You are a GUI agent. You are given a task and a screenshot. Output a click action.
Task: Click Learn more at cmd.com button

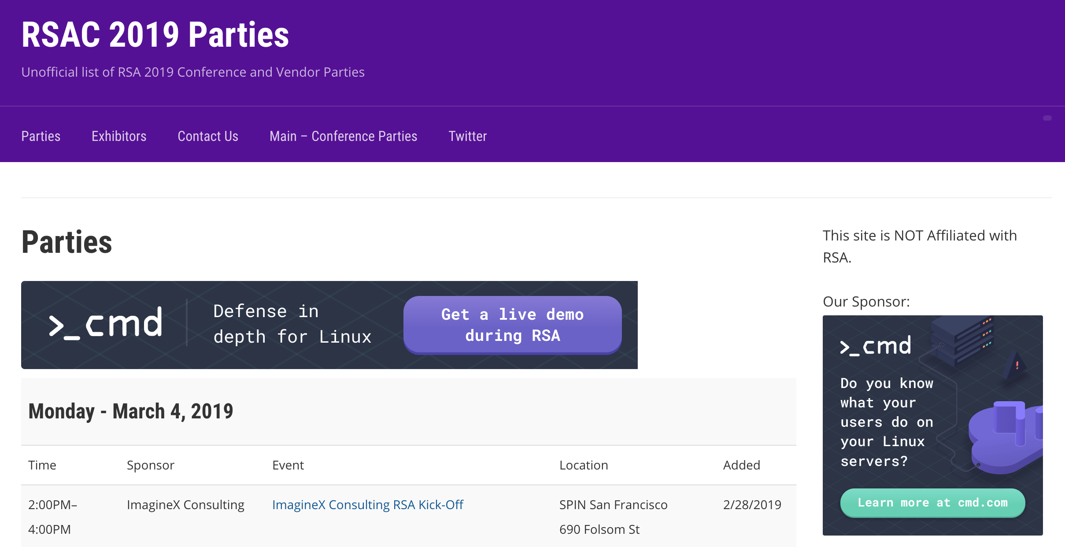(x=932, y=503)
